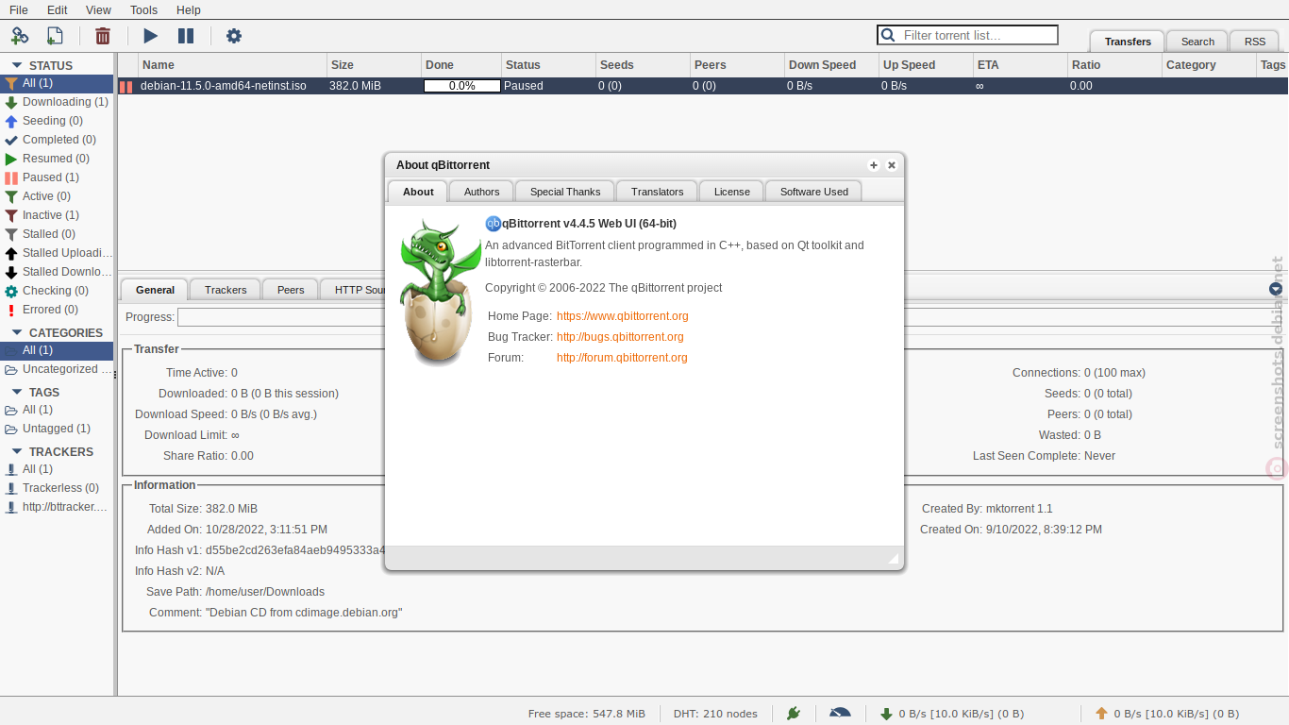Resume torrents with the play icon
Viewport: 1289px width, 725px height.
(150, 36)
